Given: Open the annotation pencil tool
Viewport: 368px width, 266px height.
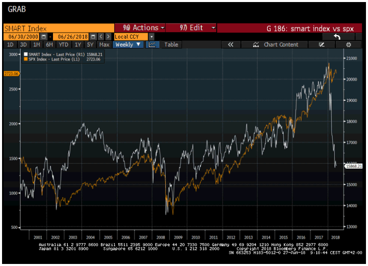Looking at the screenshot, I should point(322,44).
